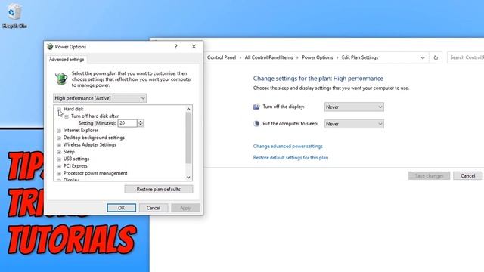Screen dimensions: 484x272
Task: Expand the Internet Explorer node
Action: (x=59, y=131)
